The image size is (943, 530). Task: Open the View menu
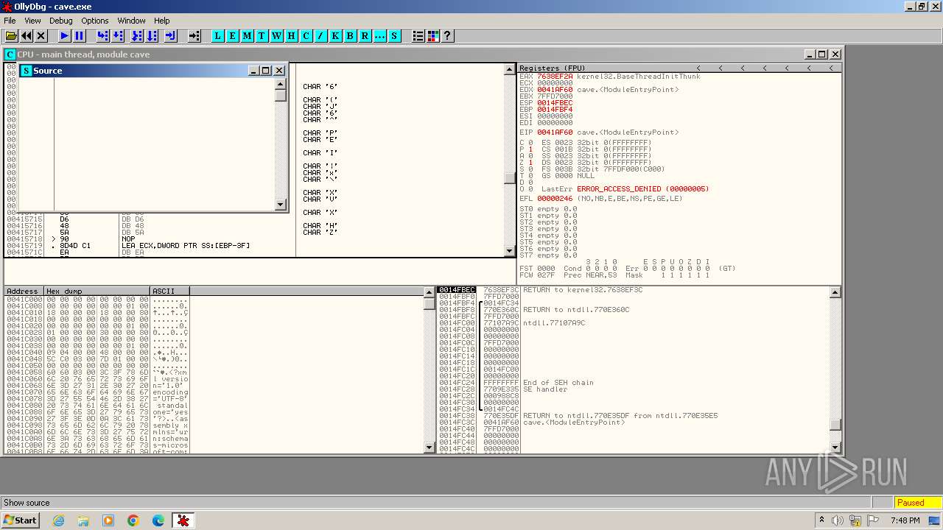click(x=32, y=21)
